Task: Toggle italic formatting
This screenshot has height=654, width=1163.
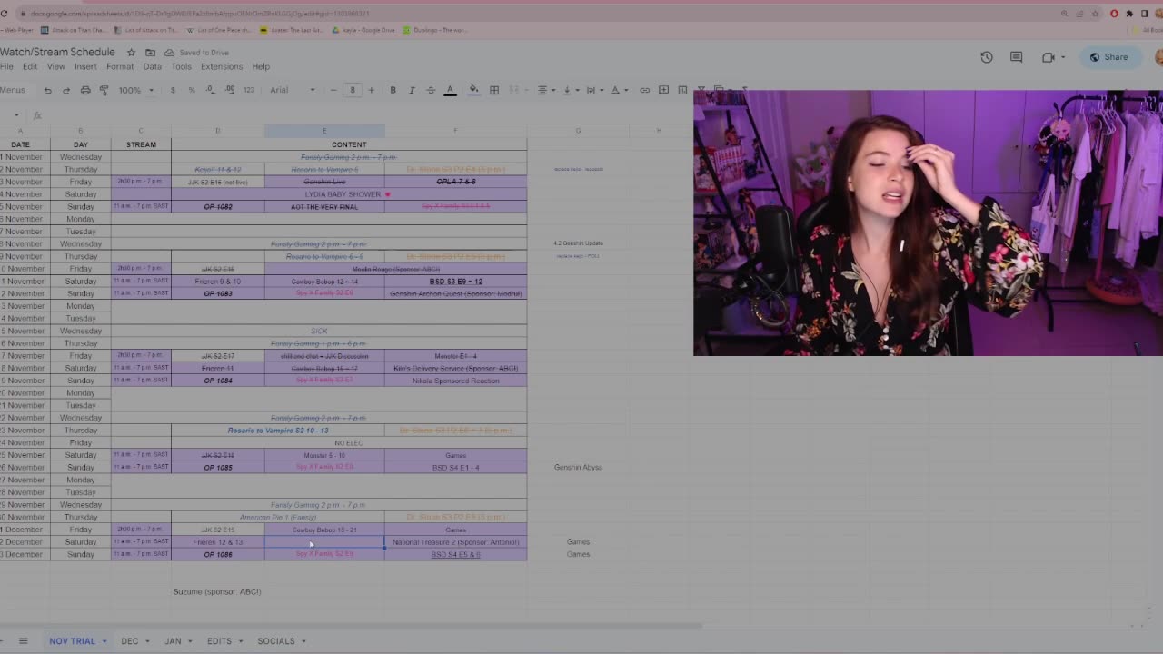Action: (x=412, y=90)
